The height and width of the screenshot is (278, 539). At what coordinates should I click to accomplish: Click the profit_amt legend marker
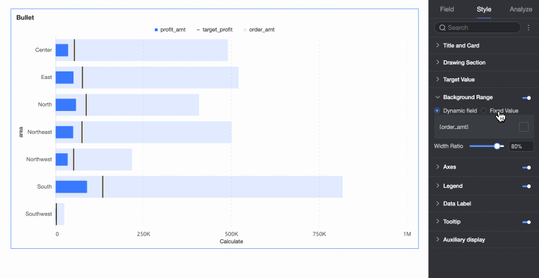click(x=156, y=30)
